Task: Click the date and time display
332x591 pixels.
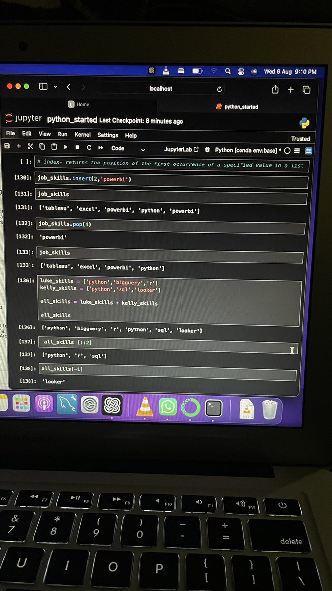Action: click(x=290, y=71)
